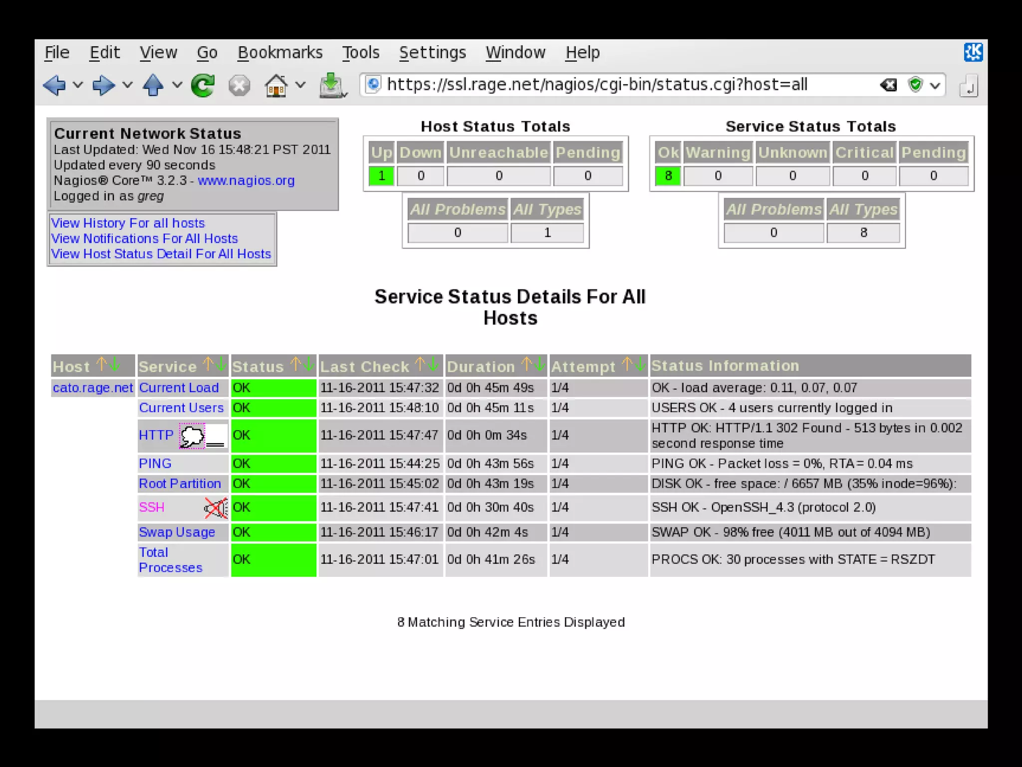Click the HTTP service comment bubble icon
This screenshot has width=1022, height=767.
pyautogui.click(x=192, y=437)
